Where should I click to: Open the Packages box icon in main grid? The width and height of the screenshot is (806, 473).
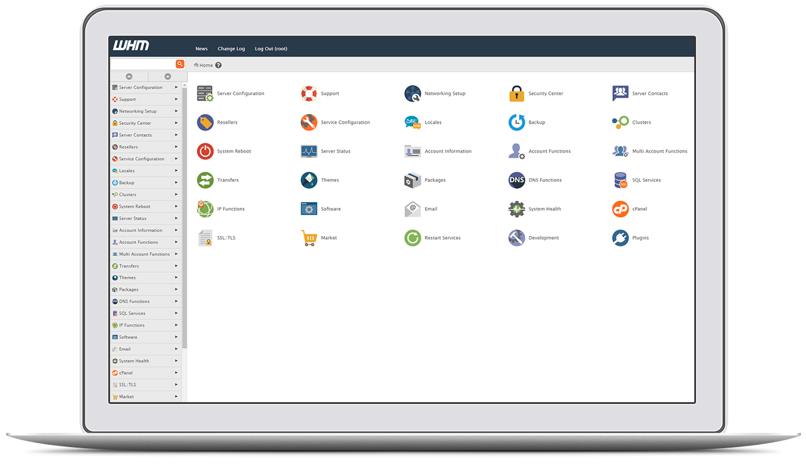tap(413, 180)
